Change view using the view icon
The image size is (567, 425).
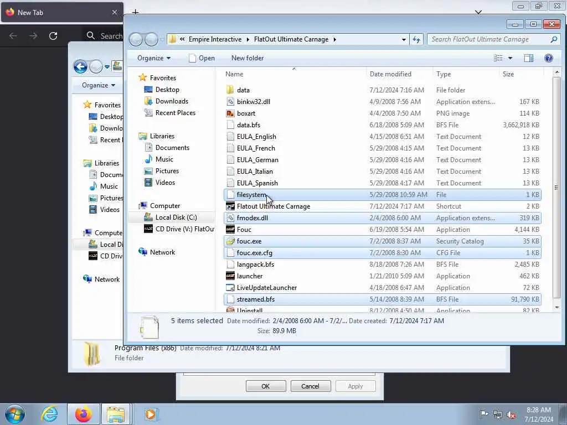click(x=498, y=58)
